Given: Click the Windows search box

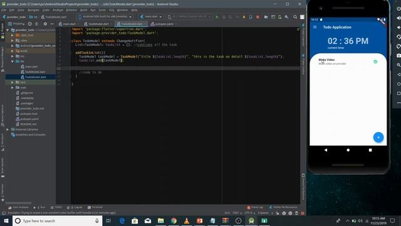Looking at the screenshot, I should (x=57, y=220).
